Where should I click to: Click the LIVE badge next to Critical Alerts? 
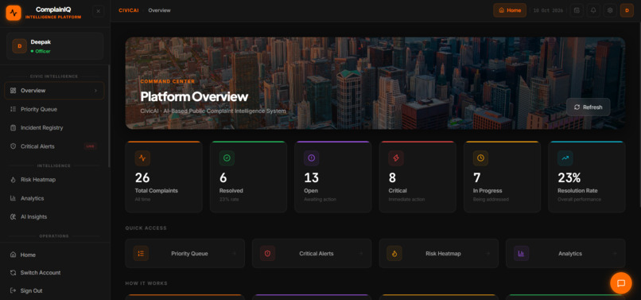[91, 146]
